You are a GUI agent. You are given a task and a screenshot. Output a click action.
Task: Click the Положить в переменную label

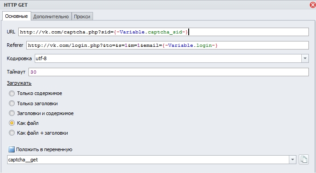click(x=44, y=149)
